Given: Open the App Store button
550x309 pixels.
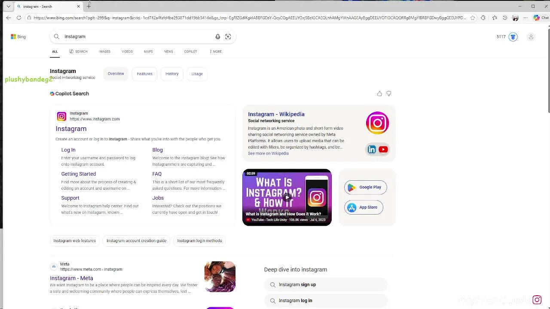Looking at the screenshot, I should [364, 207].
